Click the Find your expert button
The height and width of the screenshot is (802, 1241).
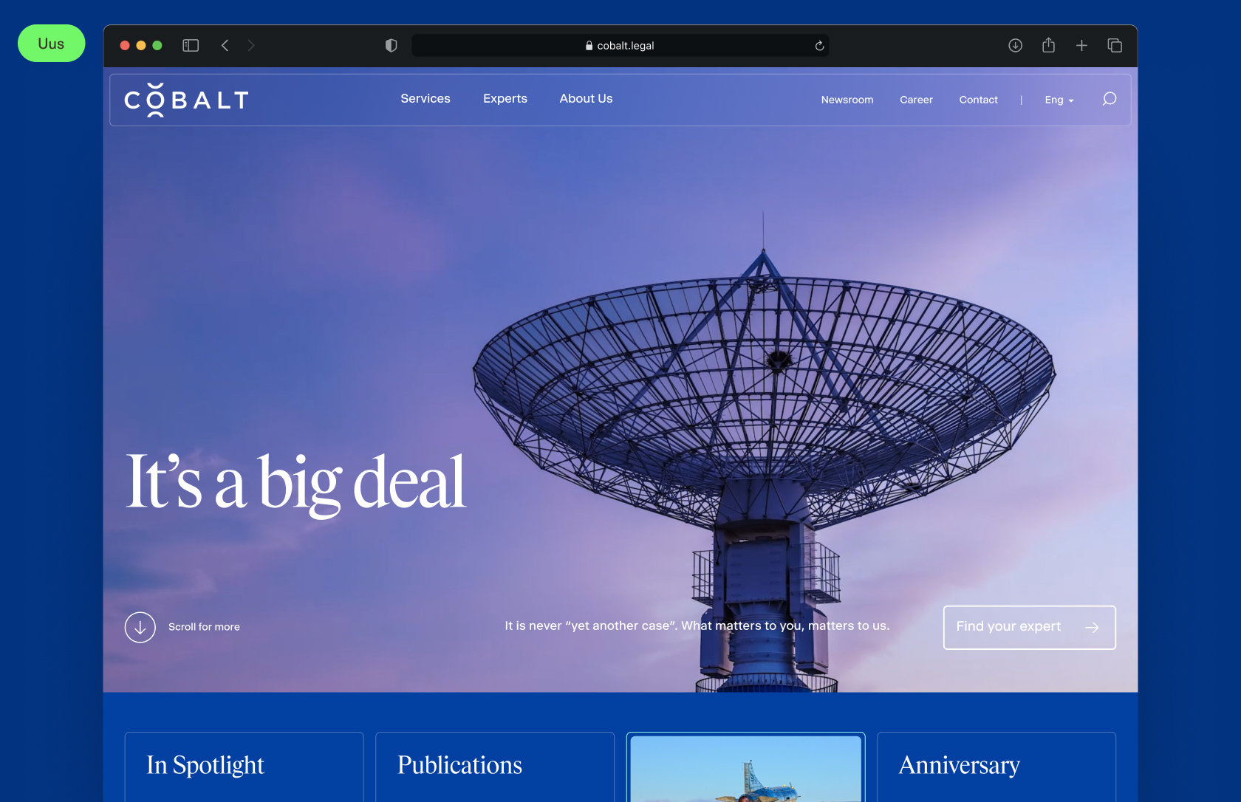pos(1029,627)
